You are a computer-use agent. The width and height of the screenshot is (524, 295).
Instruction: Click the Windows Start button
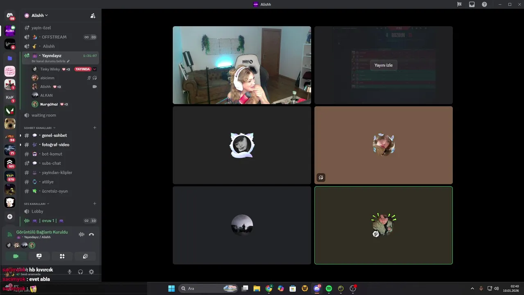(x=172, y=288)
